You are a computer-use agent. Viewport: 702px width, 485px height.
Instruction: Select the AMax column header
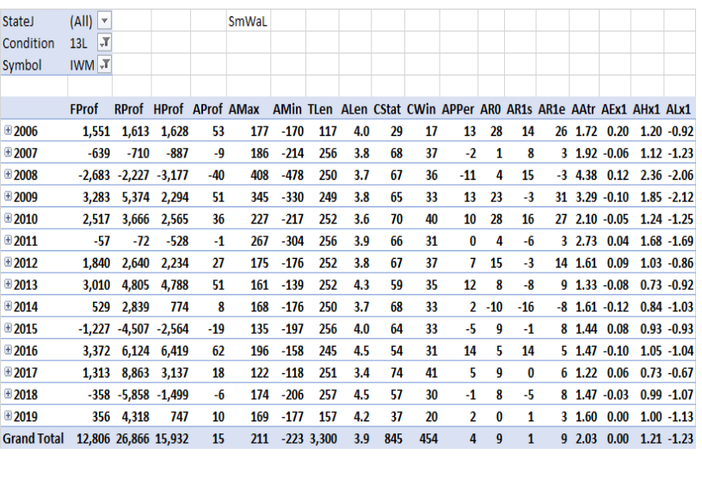244,109
